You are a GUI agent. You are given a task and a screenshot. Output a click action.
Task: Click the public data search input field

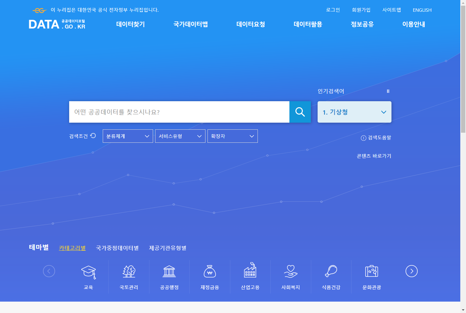coord(179,112)
